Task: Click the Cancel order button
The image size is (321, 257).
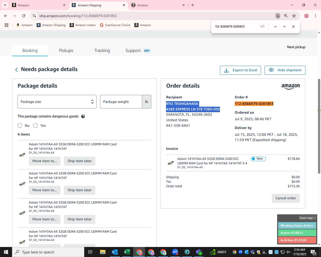Action: pyautogui.click(x=286, y=198)
